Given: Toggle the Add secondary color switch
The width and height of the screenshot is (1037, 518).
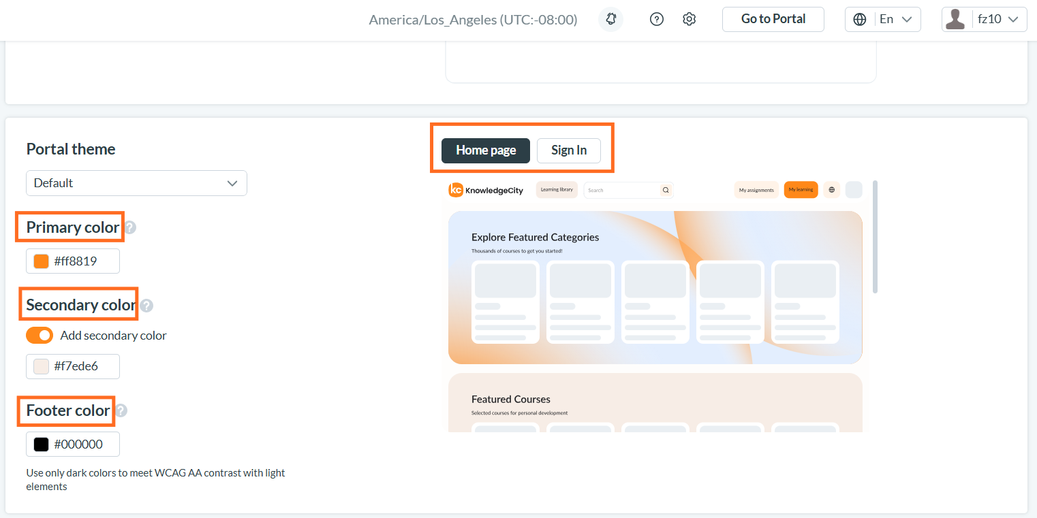Looking at the screenshot, I should (x=40, y=336).
